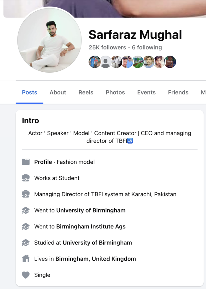Screen dimensions: 206x289
Task: Go to the Photos tab
Action: pos(115,92)
